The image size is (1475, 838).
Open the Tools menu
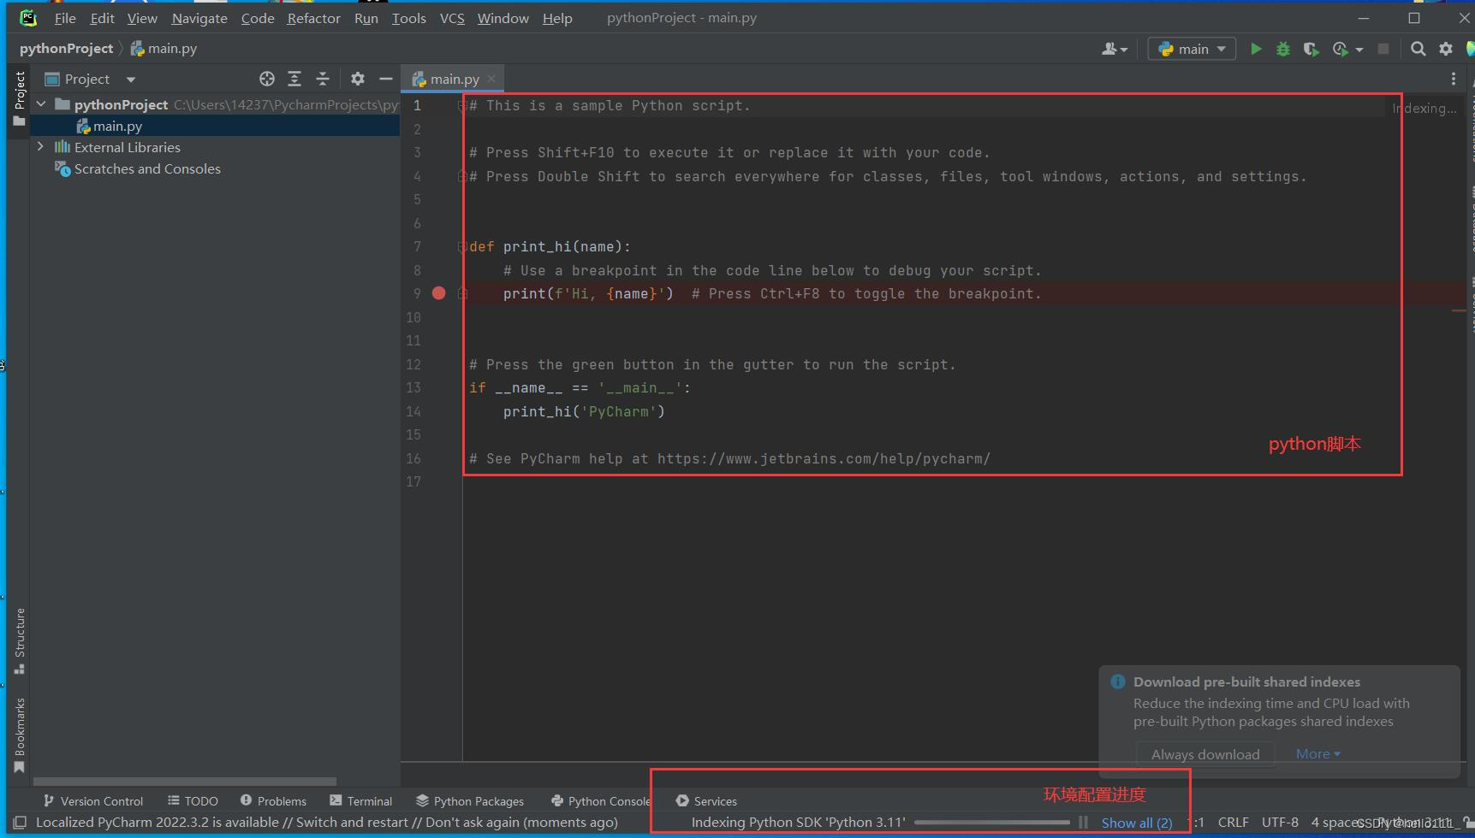coord(409,18)
